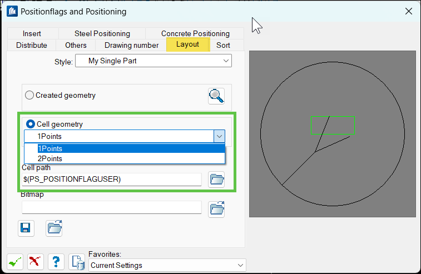Open Others tab
The image size is (421, 274).
[76, 45]
